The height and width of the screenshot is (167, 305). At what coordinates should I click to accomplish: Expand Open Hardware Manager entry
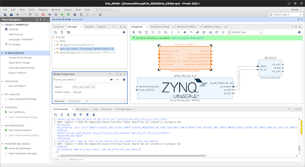(6, 153)
